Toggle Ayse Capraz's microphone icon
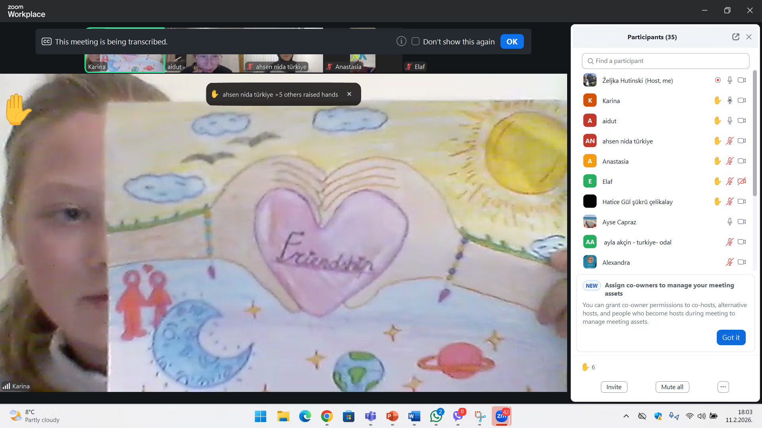Screen dimensions: 762x428 (729, 222)
